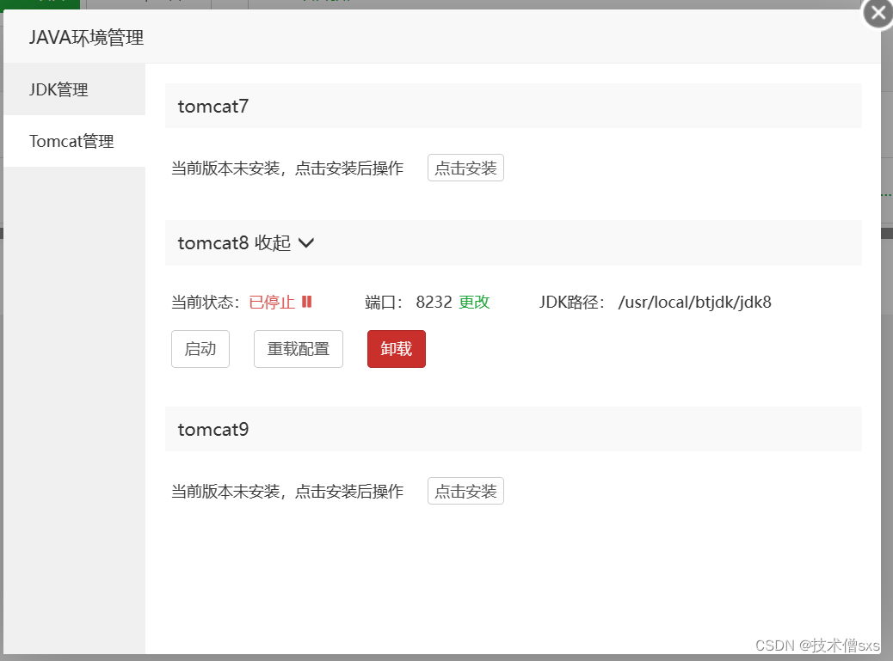Start tomcat8 with 启动 button

tap(200, 349)
